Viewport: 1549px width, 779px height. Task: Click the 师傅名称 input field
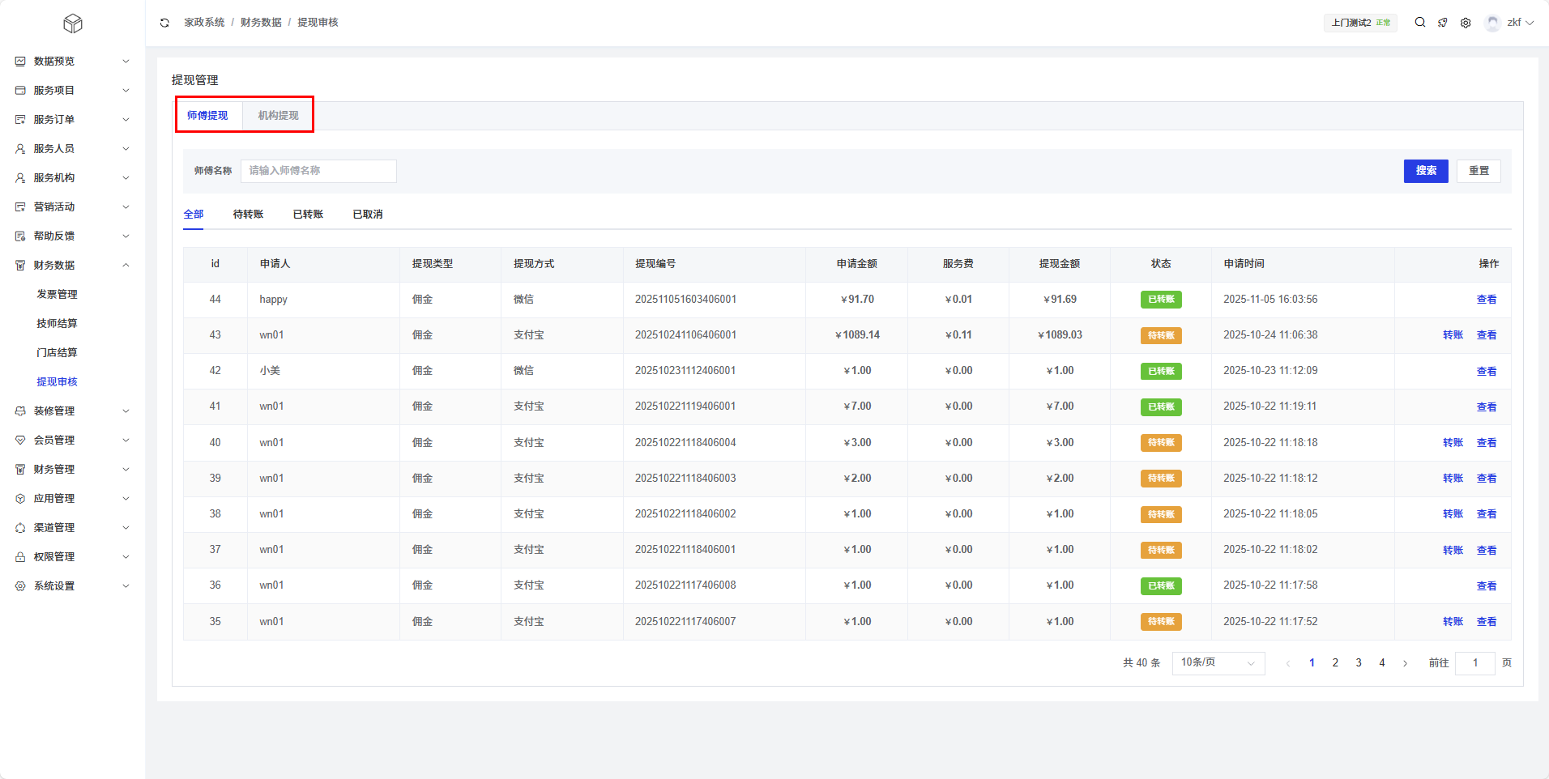click(318, 171)
